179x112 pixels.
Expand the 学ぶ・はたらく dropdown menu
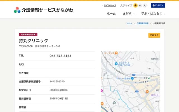tap(153, 13)
